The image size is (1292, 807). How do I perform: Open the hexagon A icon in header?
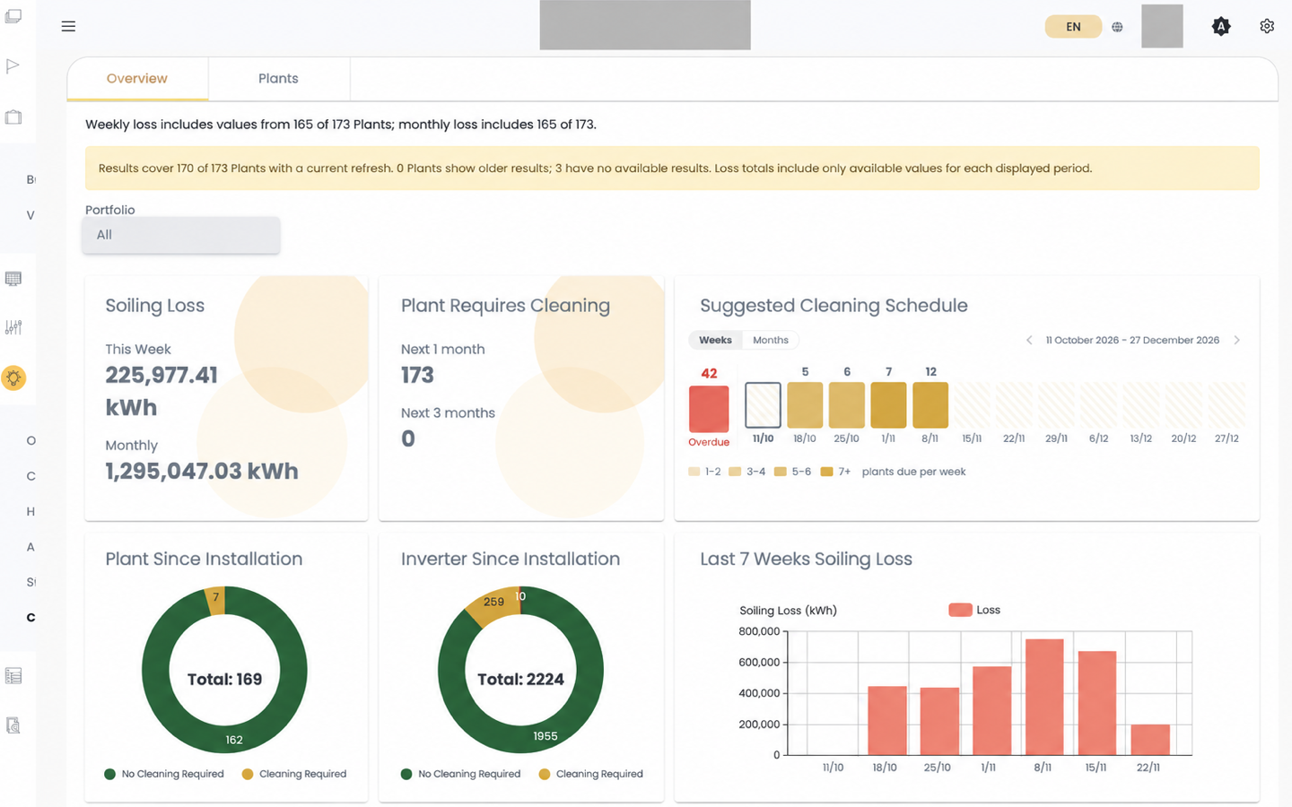pos(1221,27)
